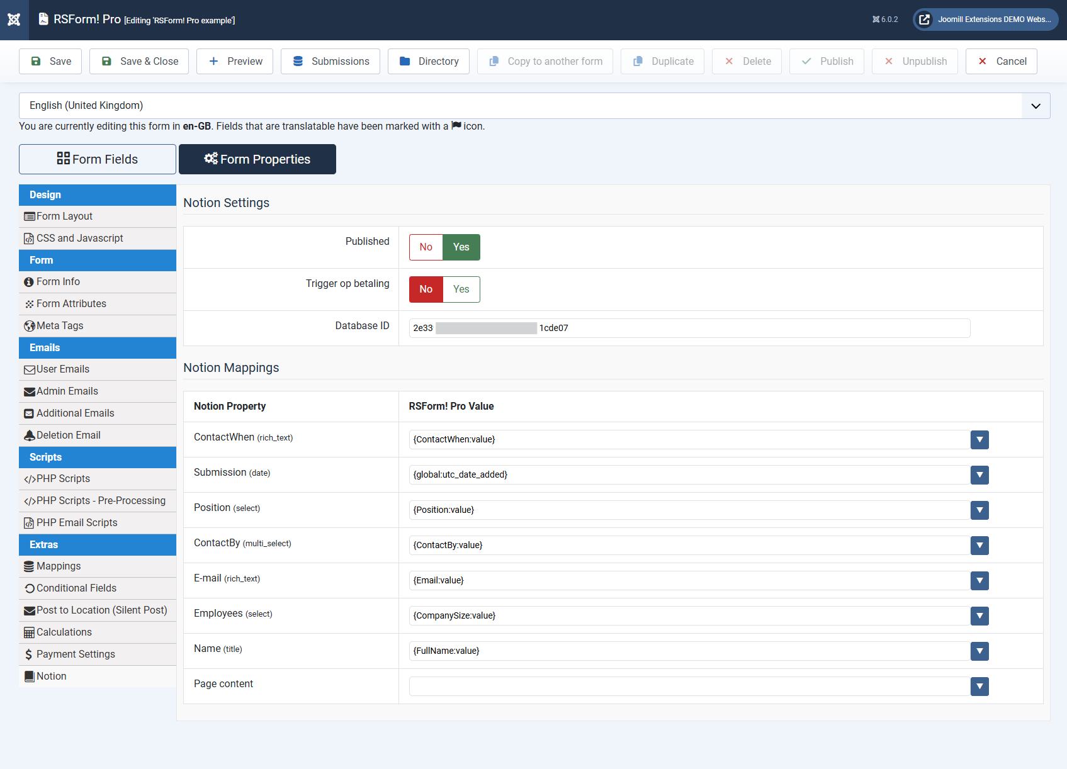Expand the ContactWhen value placeholder dropdown
Screen dimensions: 1067x769
coord(979,440)
